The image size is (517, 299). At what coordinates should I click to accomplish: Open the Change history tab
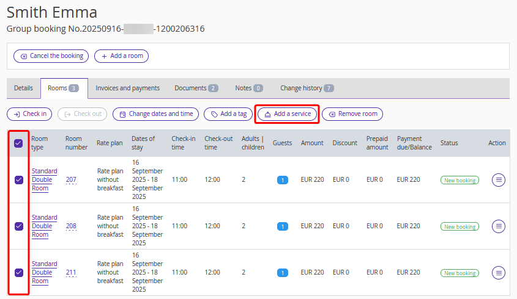click(x=307, y=88)
